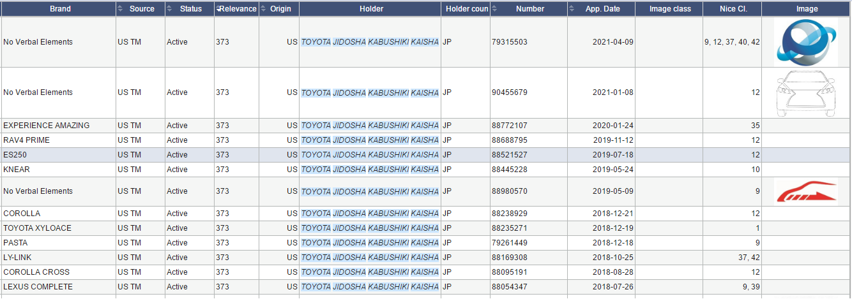Click application date 2019-05-24
The height and width of the screenshot is (299, 852).
click(613, 170)
